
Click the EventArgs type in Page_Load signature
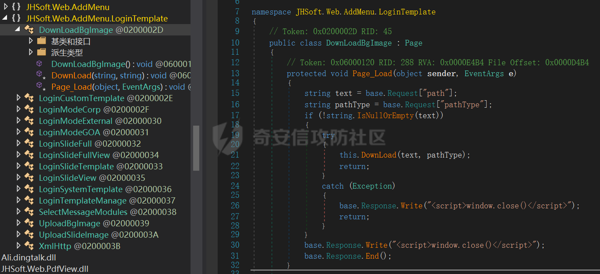(484, 74)
